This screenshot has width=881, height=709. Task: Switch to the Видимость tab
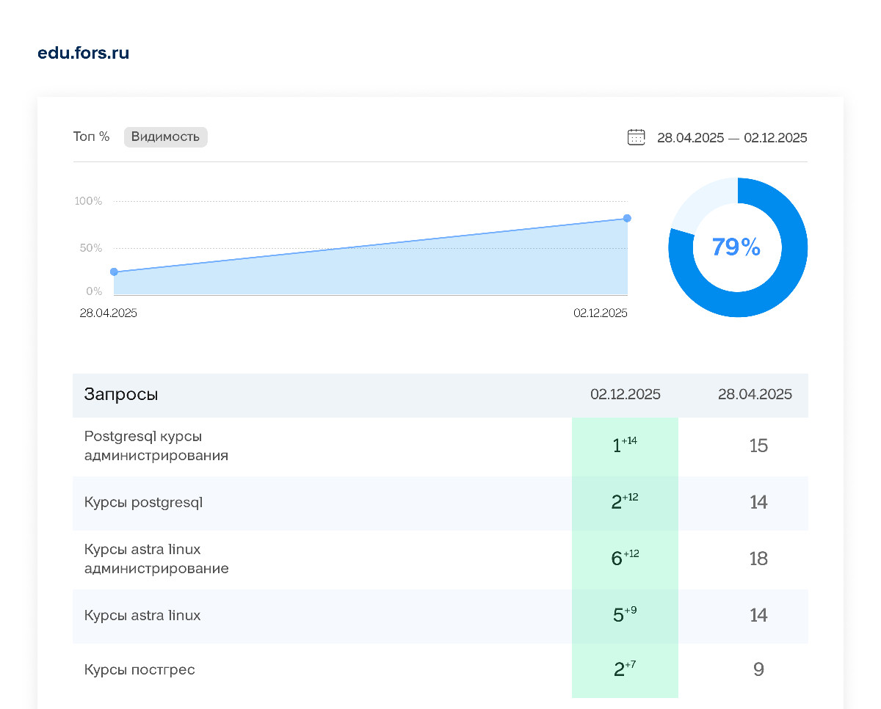coord(165,137)
